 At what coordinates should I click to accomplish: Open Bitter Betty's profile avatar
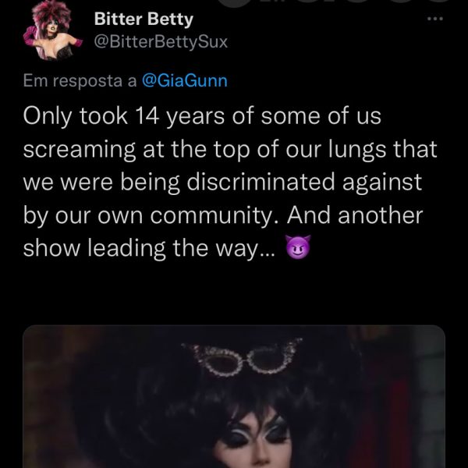(52, 30)
